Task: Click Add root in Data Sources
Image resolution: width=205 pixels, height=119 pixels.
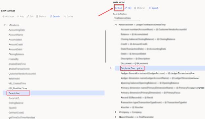Action: (x=8, y=16)
